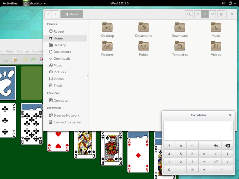This screenshot has width=239, height=179.
Task: Click the 5 key on Calculator
Action: 181,154
